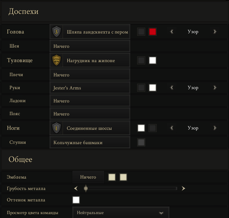Choose item in the Шея slot
Viewport: 229px width, 218px height.
coord(90,46)
